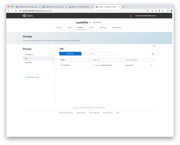Viewport: 180px width, 145px height.
Task: Open the three-dot menu for Tim Cimbura
Action: pos(151,65)
